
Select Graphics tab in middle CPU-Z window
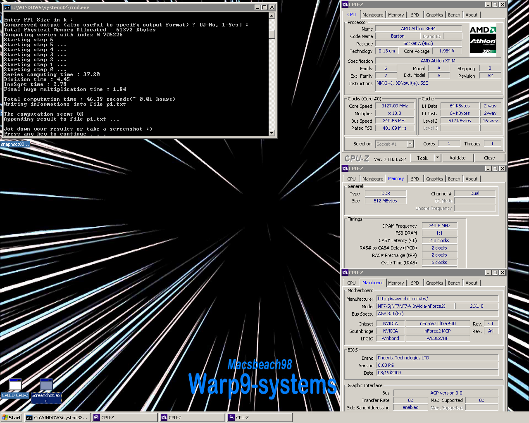tap(435, 179)
